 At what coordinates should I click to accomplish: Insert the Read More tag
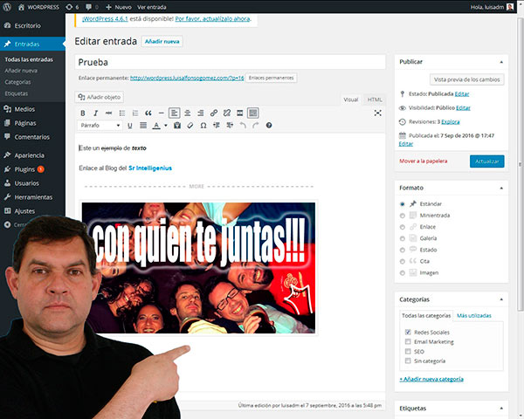[x=239, y=113]
